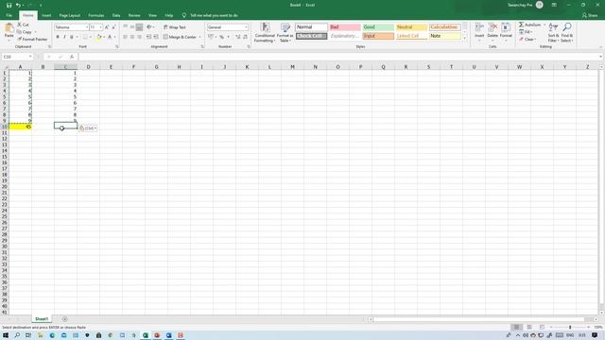Open the Borders dropdown arrow

click(90, 37)
